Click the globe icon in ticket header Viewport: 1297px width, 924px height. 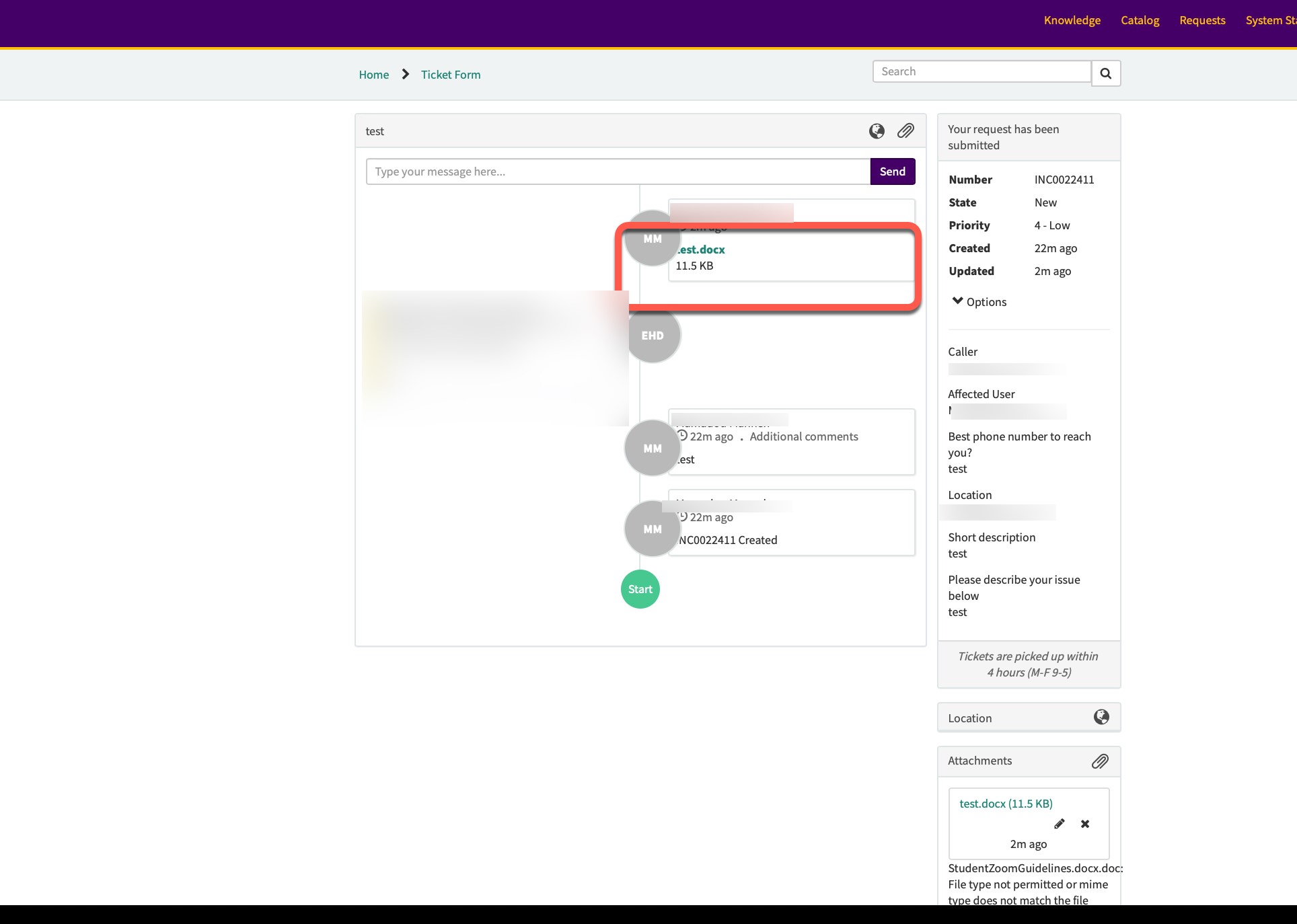tap(877, 131)
